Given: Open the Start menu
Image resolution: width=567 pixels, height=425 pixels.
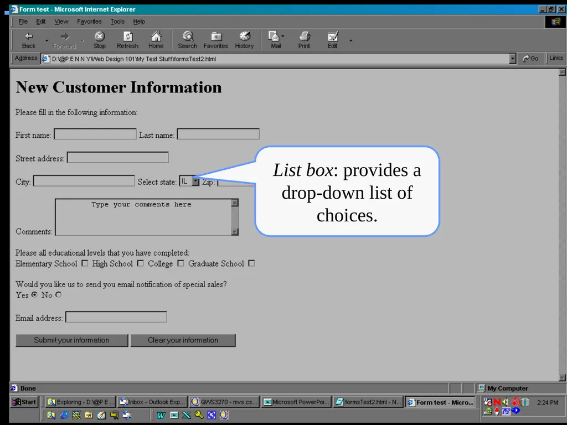Looking at the screenshot, I should [x=24, y=402].
